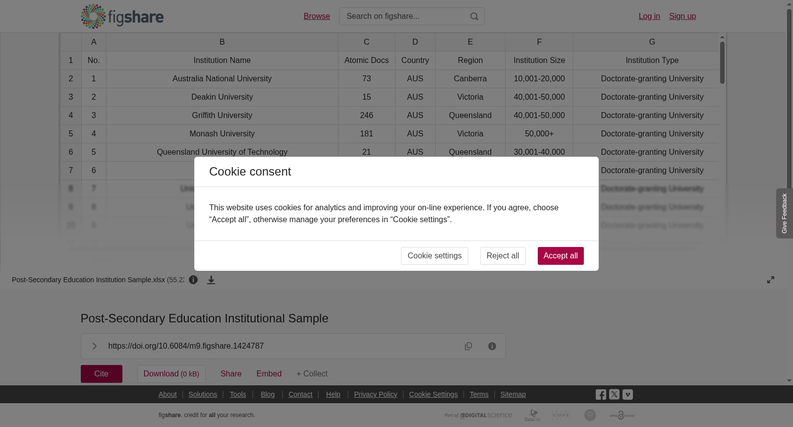Screen dimensions: 793x427
Task: Click the Digital Science logo in the footer
Action: (478, 415)
